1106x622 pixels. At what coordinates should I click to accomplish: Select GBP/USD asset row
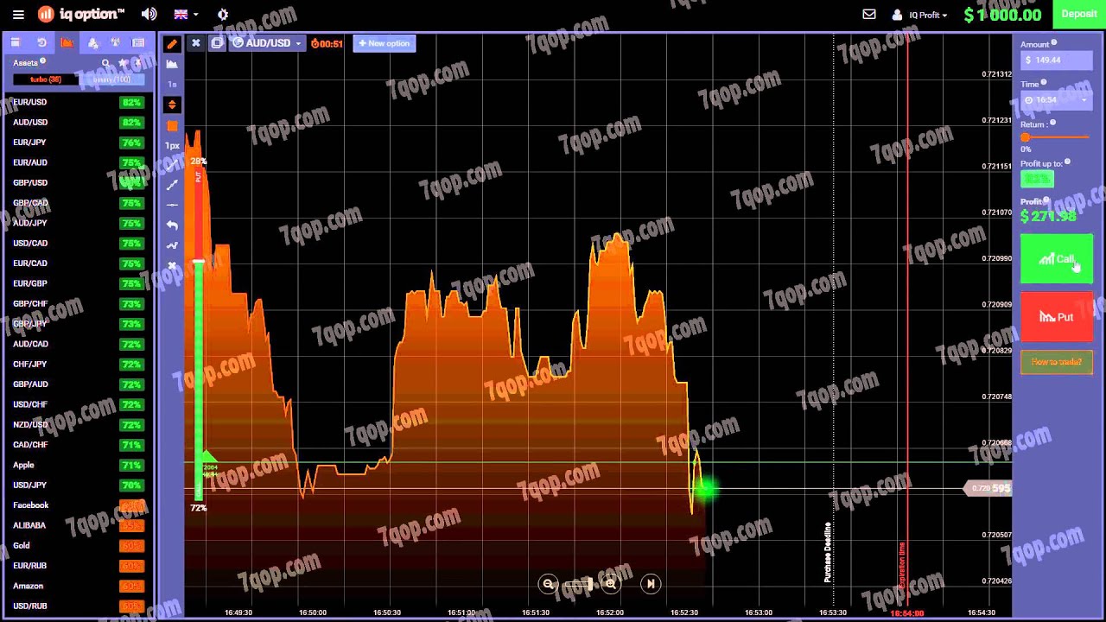coord(78,183)
